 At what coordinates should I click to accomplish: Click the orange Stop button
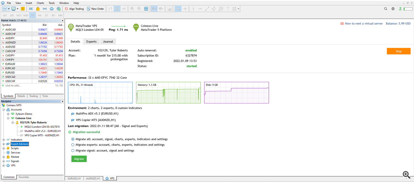coord(399,51)
